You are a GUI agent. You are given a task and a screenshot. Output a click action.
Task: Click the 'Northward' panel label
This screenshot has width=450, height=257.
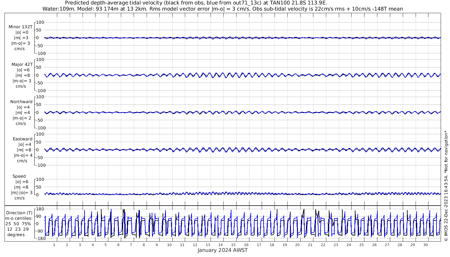point(22,102)
